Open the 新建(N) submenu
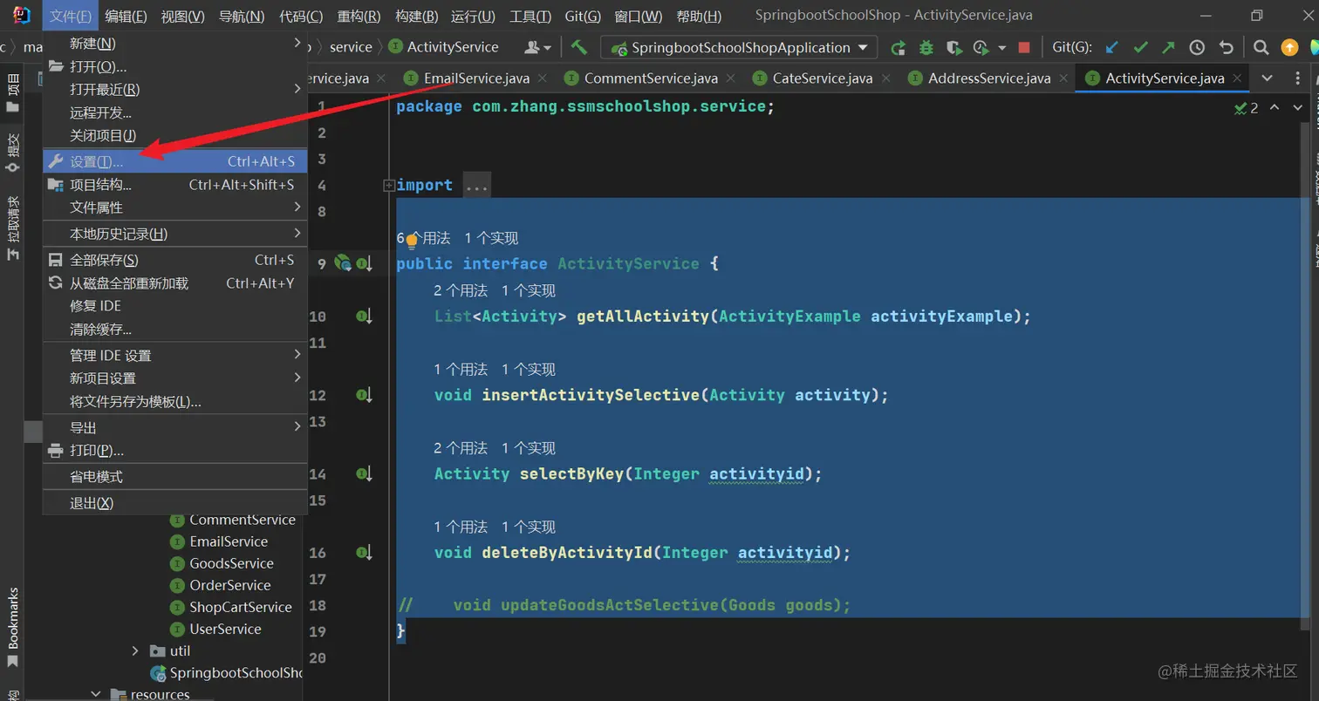The height and width of the screenshot is (701, 1319). click(174, 44)
